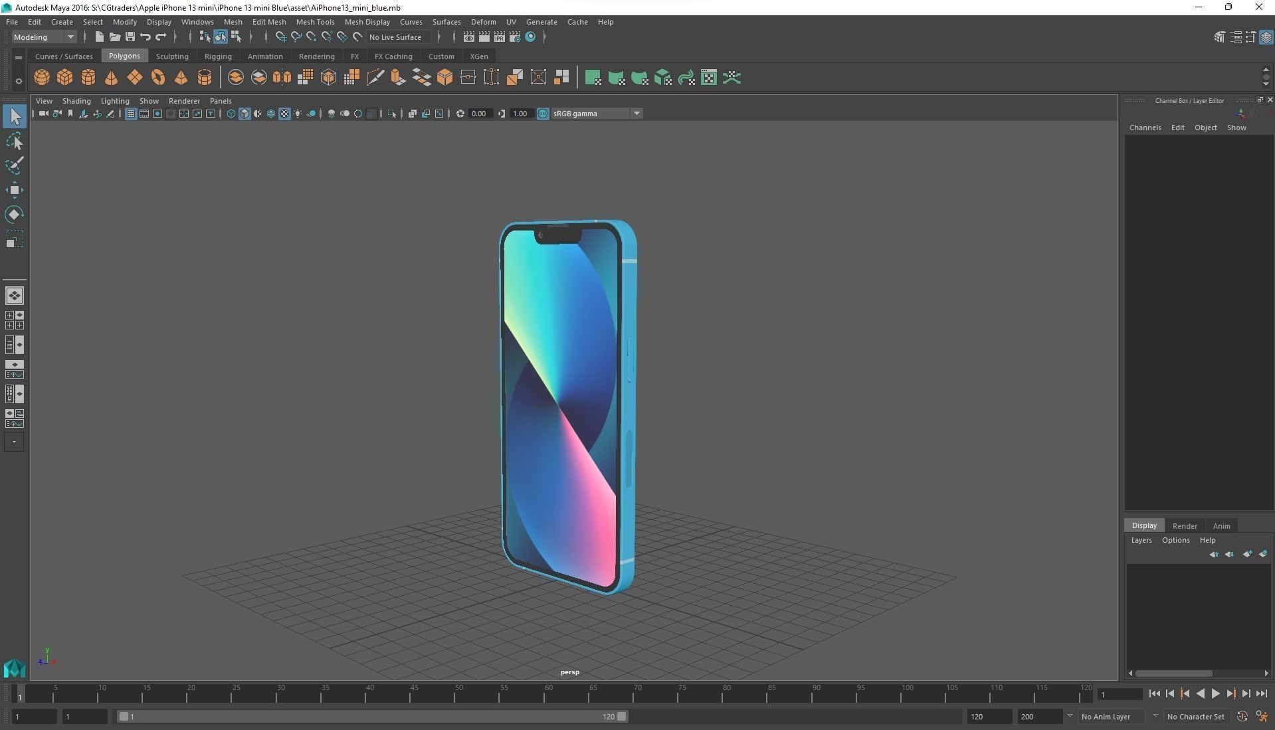Click the New Scene icon
1275x730 pixels.
pos(99,37)
